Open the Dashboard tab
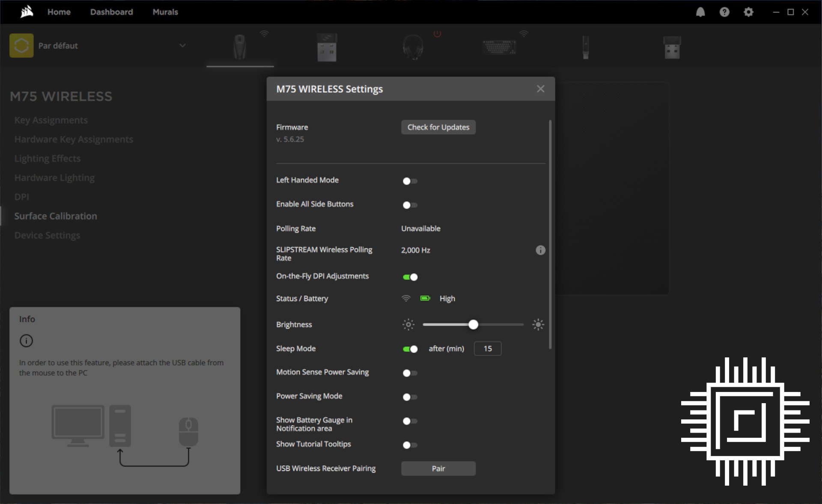Image resolution: width=822 pixels, height=504 pixels. click(x=111, y=12)
